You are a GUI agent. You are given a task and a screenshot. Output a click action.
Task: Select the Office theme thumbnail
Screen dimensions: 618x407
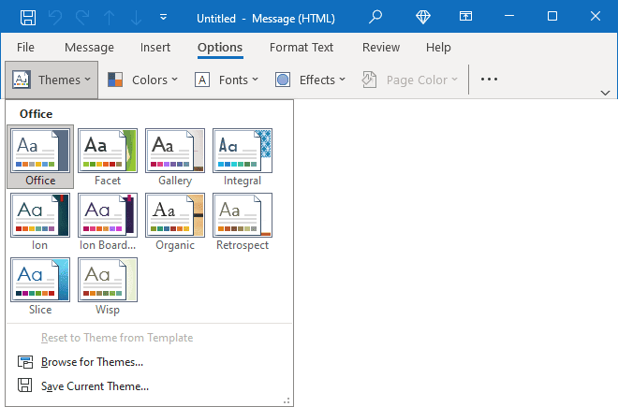tap(40, 157)
